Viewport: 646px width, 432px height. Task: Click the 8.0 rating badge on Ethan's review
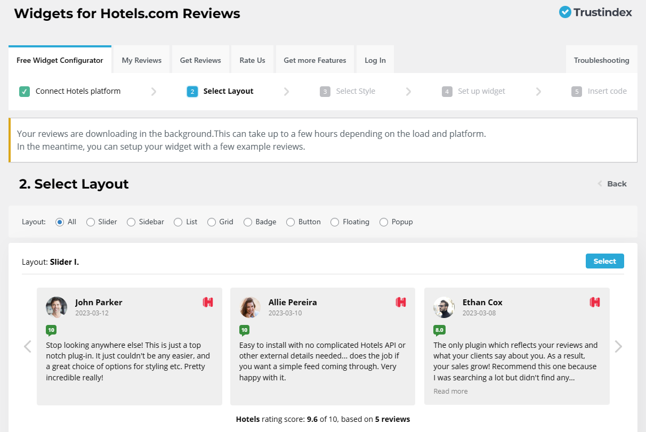point(439,330)
